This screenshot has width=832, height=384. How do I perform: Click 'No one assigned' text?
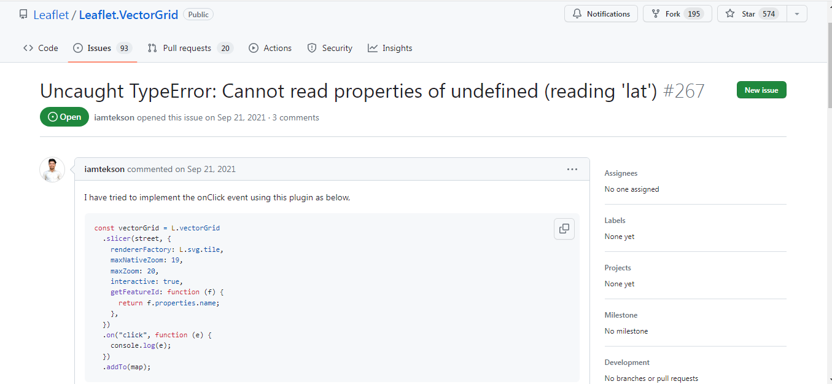[632, 189]
